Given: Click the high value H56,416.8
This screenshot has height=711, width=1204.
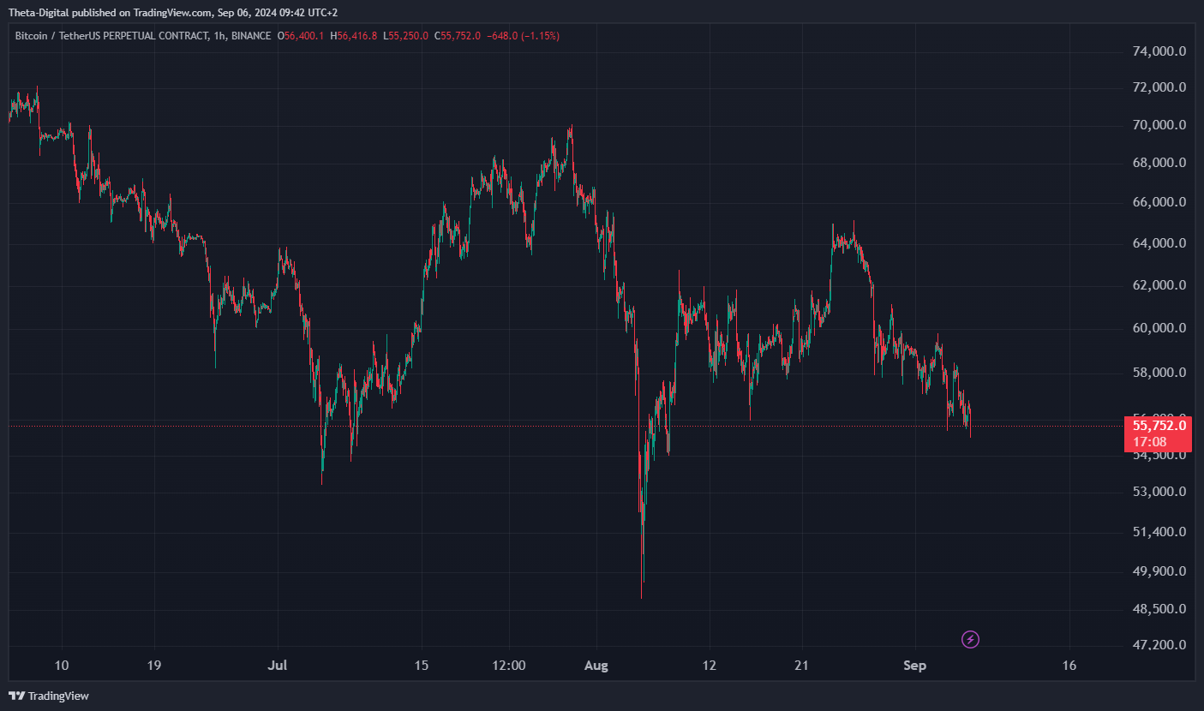Looking at the screenshot, I should click(x=356, y=36).
